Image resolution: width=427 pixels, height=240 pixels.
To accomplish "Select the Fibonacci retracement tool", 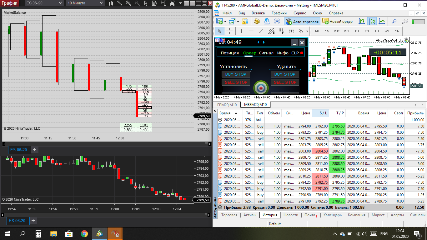I will [281, 31].
